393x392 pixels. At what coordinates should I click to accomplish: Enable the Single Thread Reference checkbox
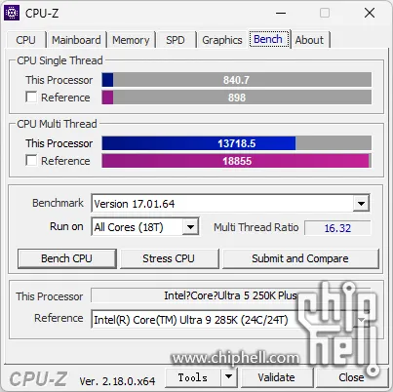click(x=31, y=97)
